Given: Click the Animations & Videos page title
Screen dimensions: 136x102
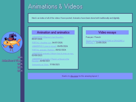Looking at the screenshot, I should coord(55,6).
